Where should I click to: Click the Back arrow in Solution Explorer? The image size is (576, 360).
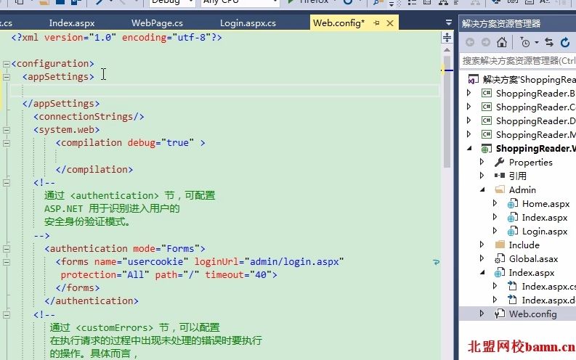click(470, 43)
